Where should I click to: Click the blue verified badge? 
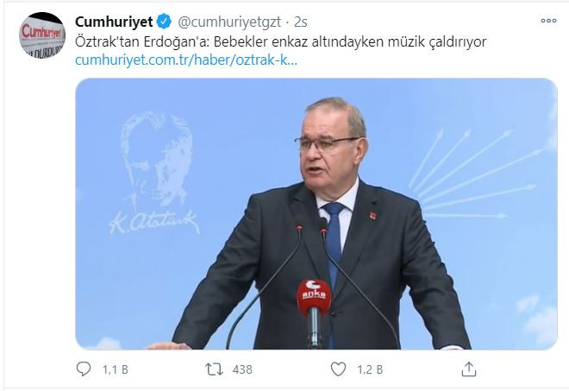(x=164, y=22)
